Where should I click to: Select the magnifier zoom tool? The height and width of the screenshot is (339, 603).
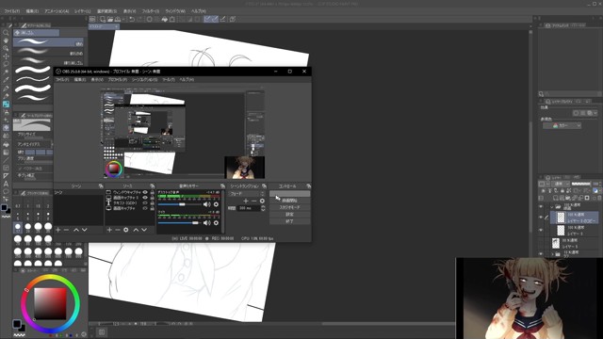pyautogui.click(x=6, y=33)
